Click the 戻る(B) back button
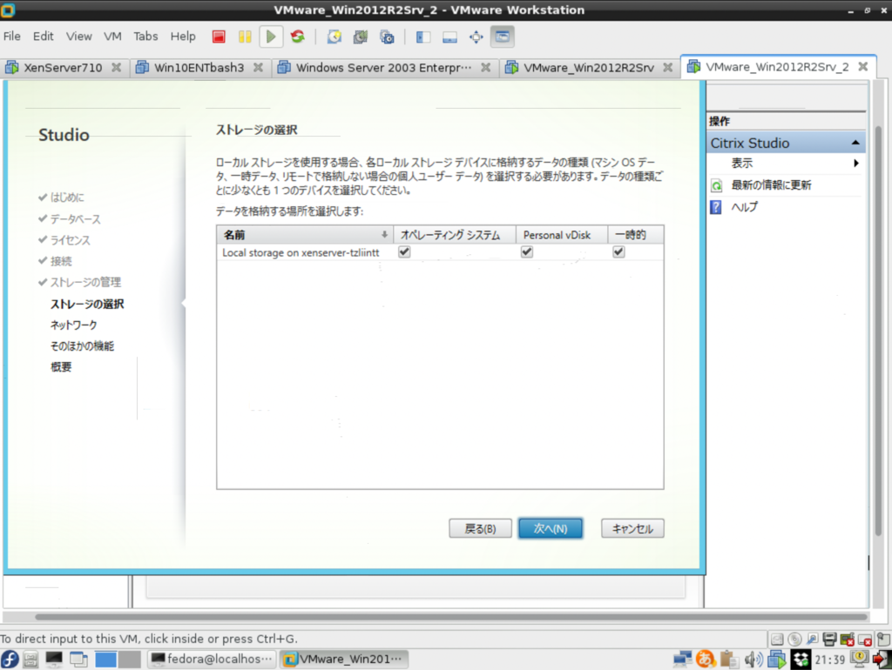Image resolution: width=892 pixels, height=670 pixels. [480, 528]
